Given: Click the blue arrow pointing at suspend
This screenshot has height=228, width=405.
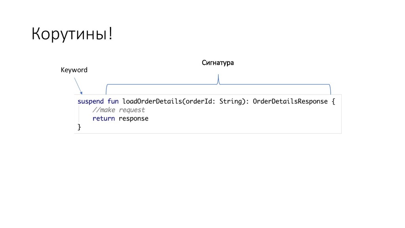Looking at the screenshot, I should coord(78,86).
